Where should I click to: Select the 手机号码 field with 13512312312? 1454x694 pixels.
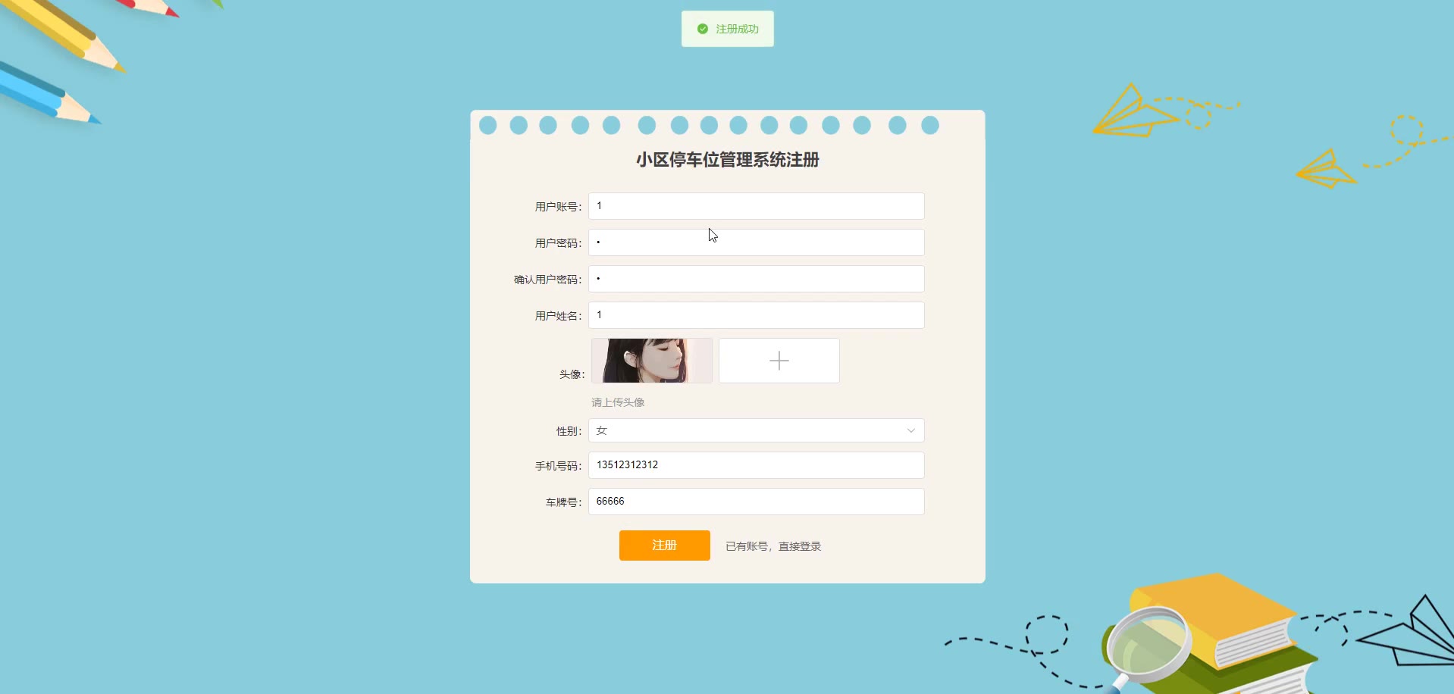point(757,465)
